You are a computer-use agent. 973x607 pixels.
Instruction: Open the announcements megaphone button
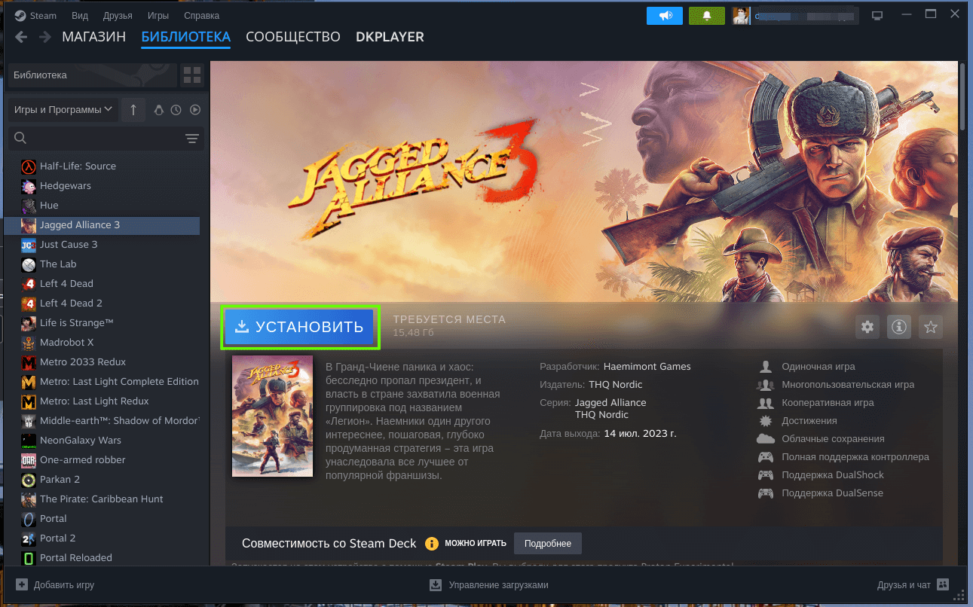tap(665, 16)
